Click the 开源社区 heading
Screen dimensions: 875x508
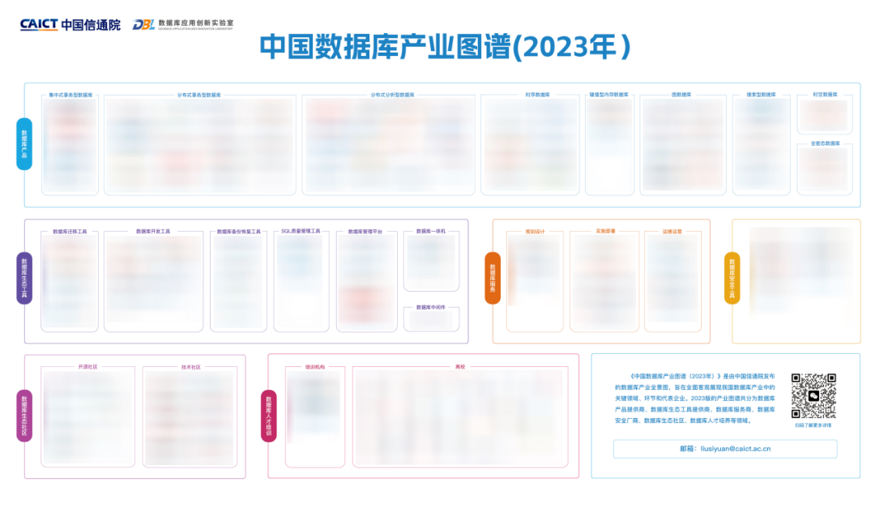87,367
